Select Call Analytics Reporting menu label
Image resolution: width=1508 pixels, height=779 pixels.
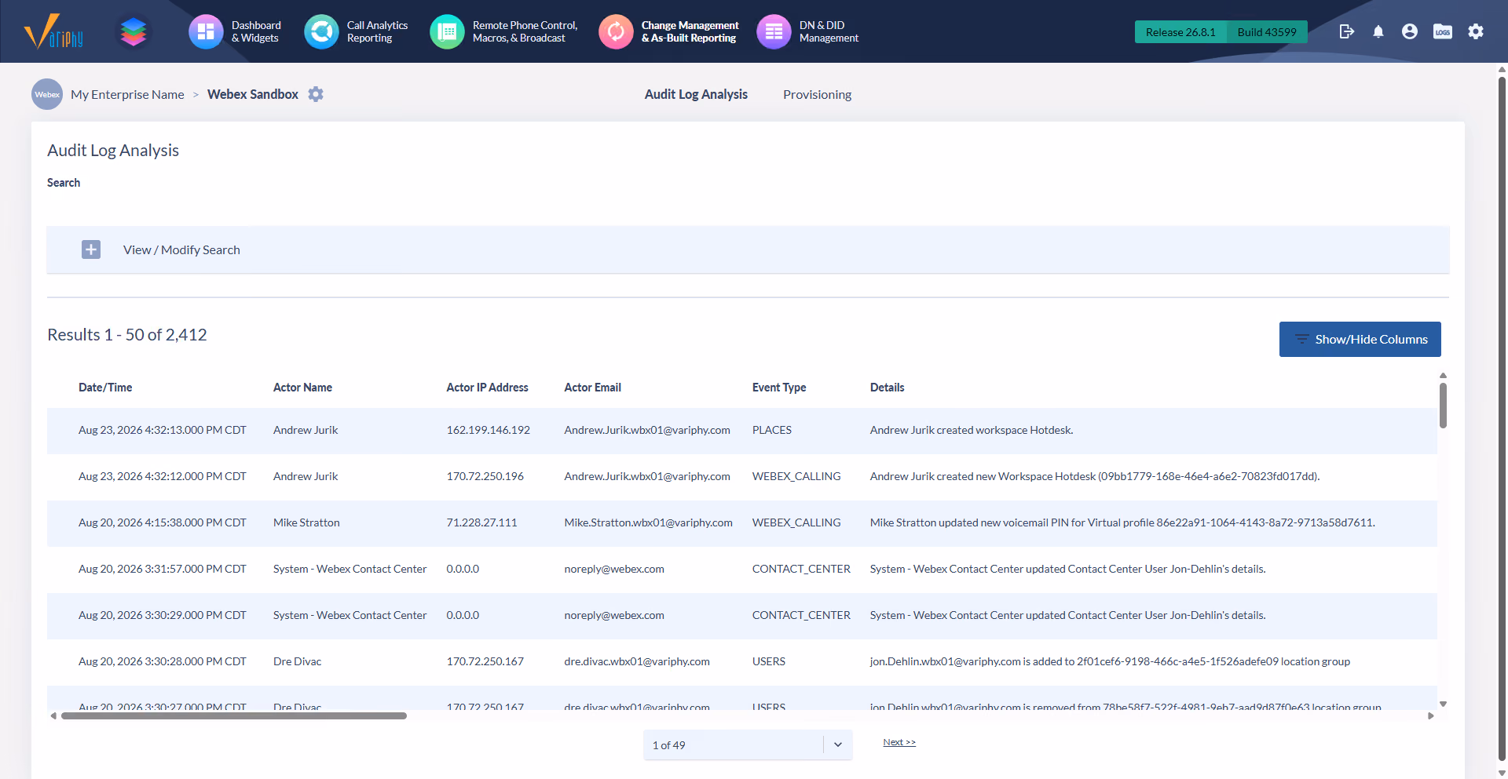[x=377, y=31]
